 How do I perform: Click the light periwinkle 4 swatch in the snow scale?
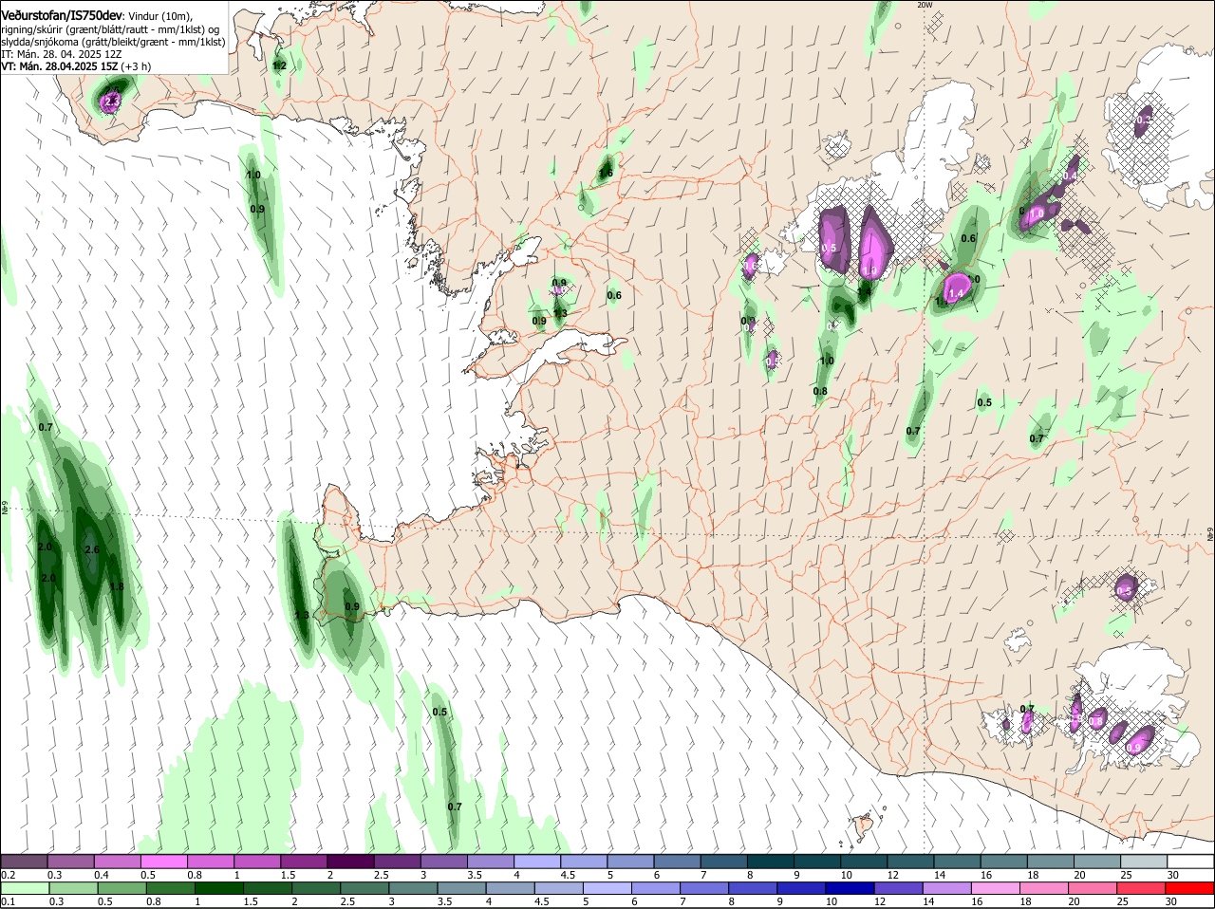point(538,861)
